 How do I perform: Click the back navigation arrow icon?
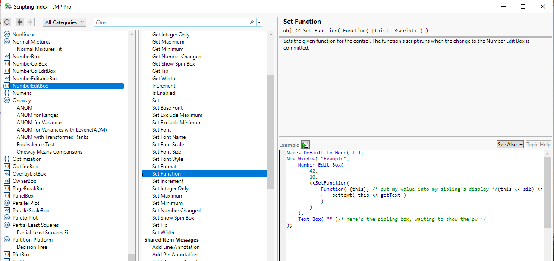[19, 22]
